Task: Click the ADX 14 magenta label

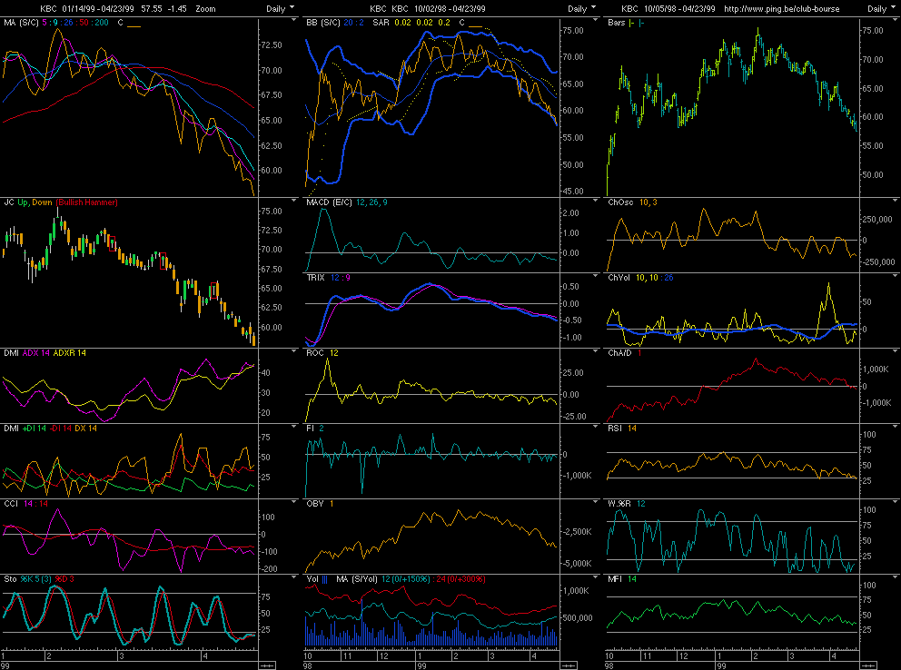Action: click(36, 353)
